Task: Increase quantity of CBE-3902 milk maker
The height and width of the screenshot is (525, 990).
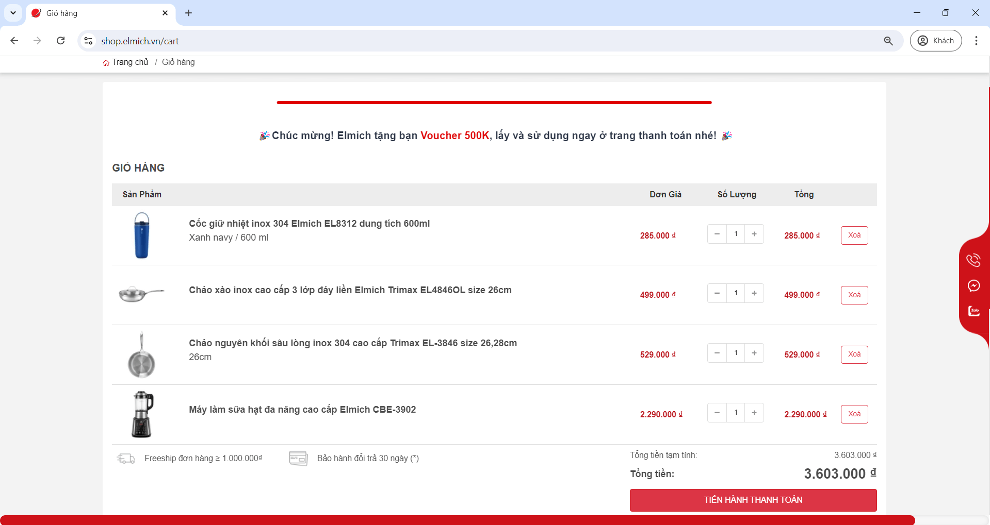Action: click(x=754, y=413)
